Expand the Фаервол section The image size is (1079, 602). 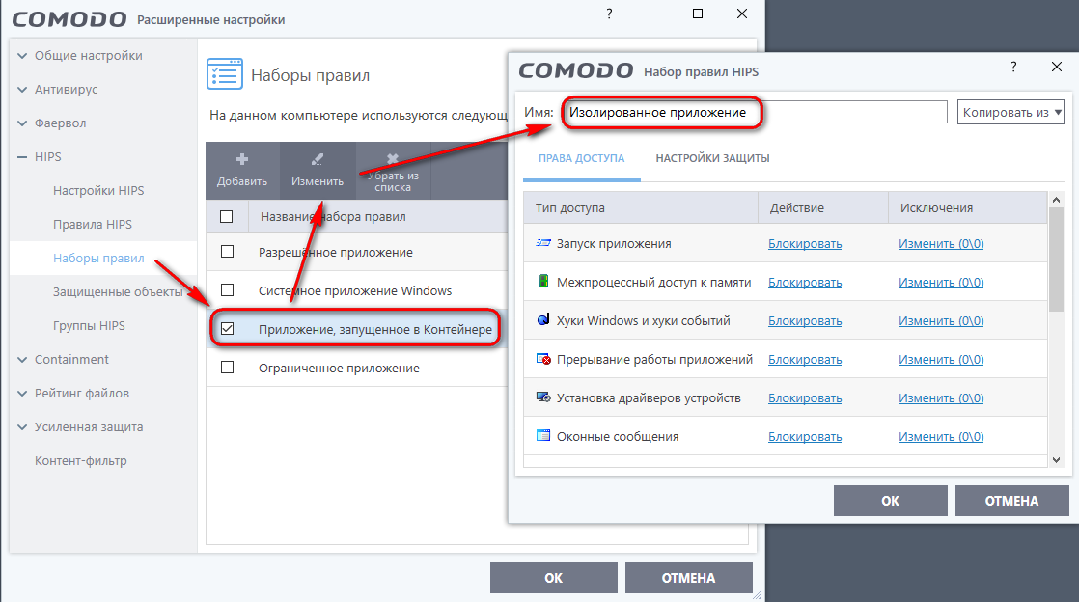(23, 123)
